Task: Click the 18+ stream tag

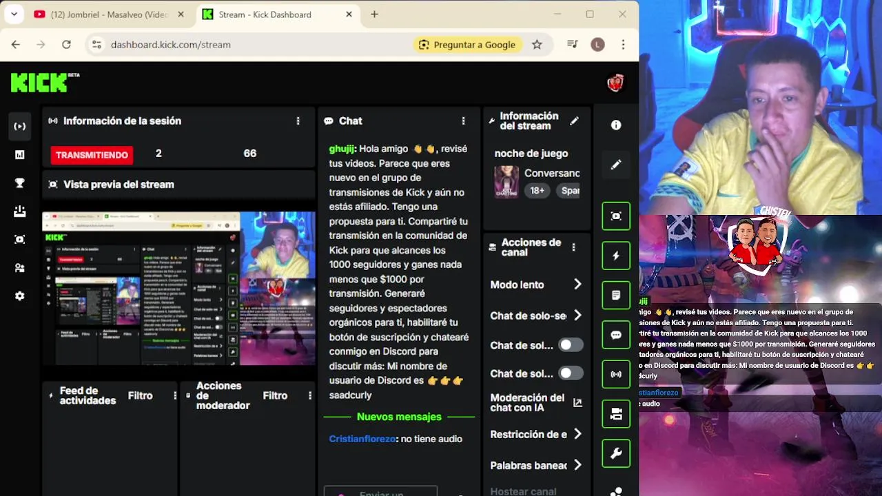Action: (x=537, y=190)
